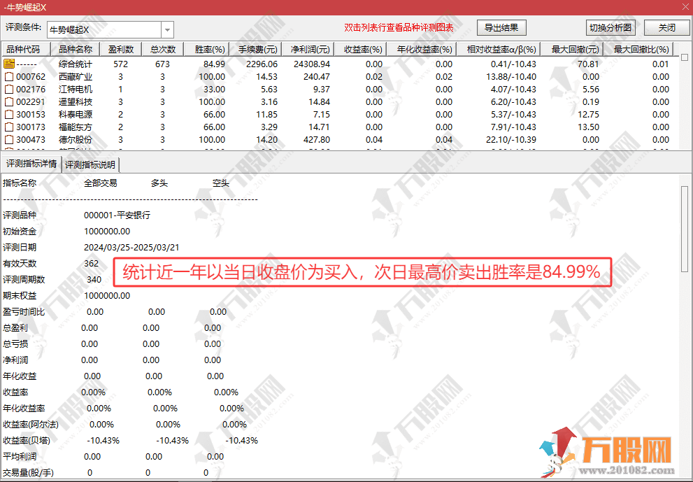This screenshot has height=482, width=693.
Task: Click the 70.81 max drawdown cell
Action: pos(588,64)
